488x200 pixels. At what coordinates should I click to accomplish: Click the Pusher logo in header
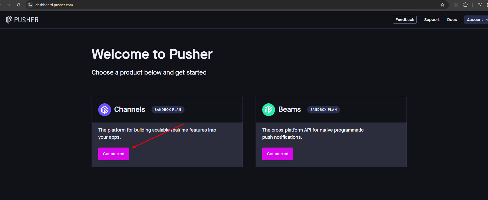click(22, 20)
